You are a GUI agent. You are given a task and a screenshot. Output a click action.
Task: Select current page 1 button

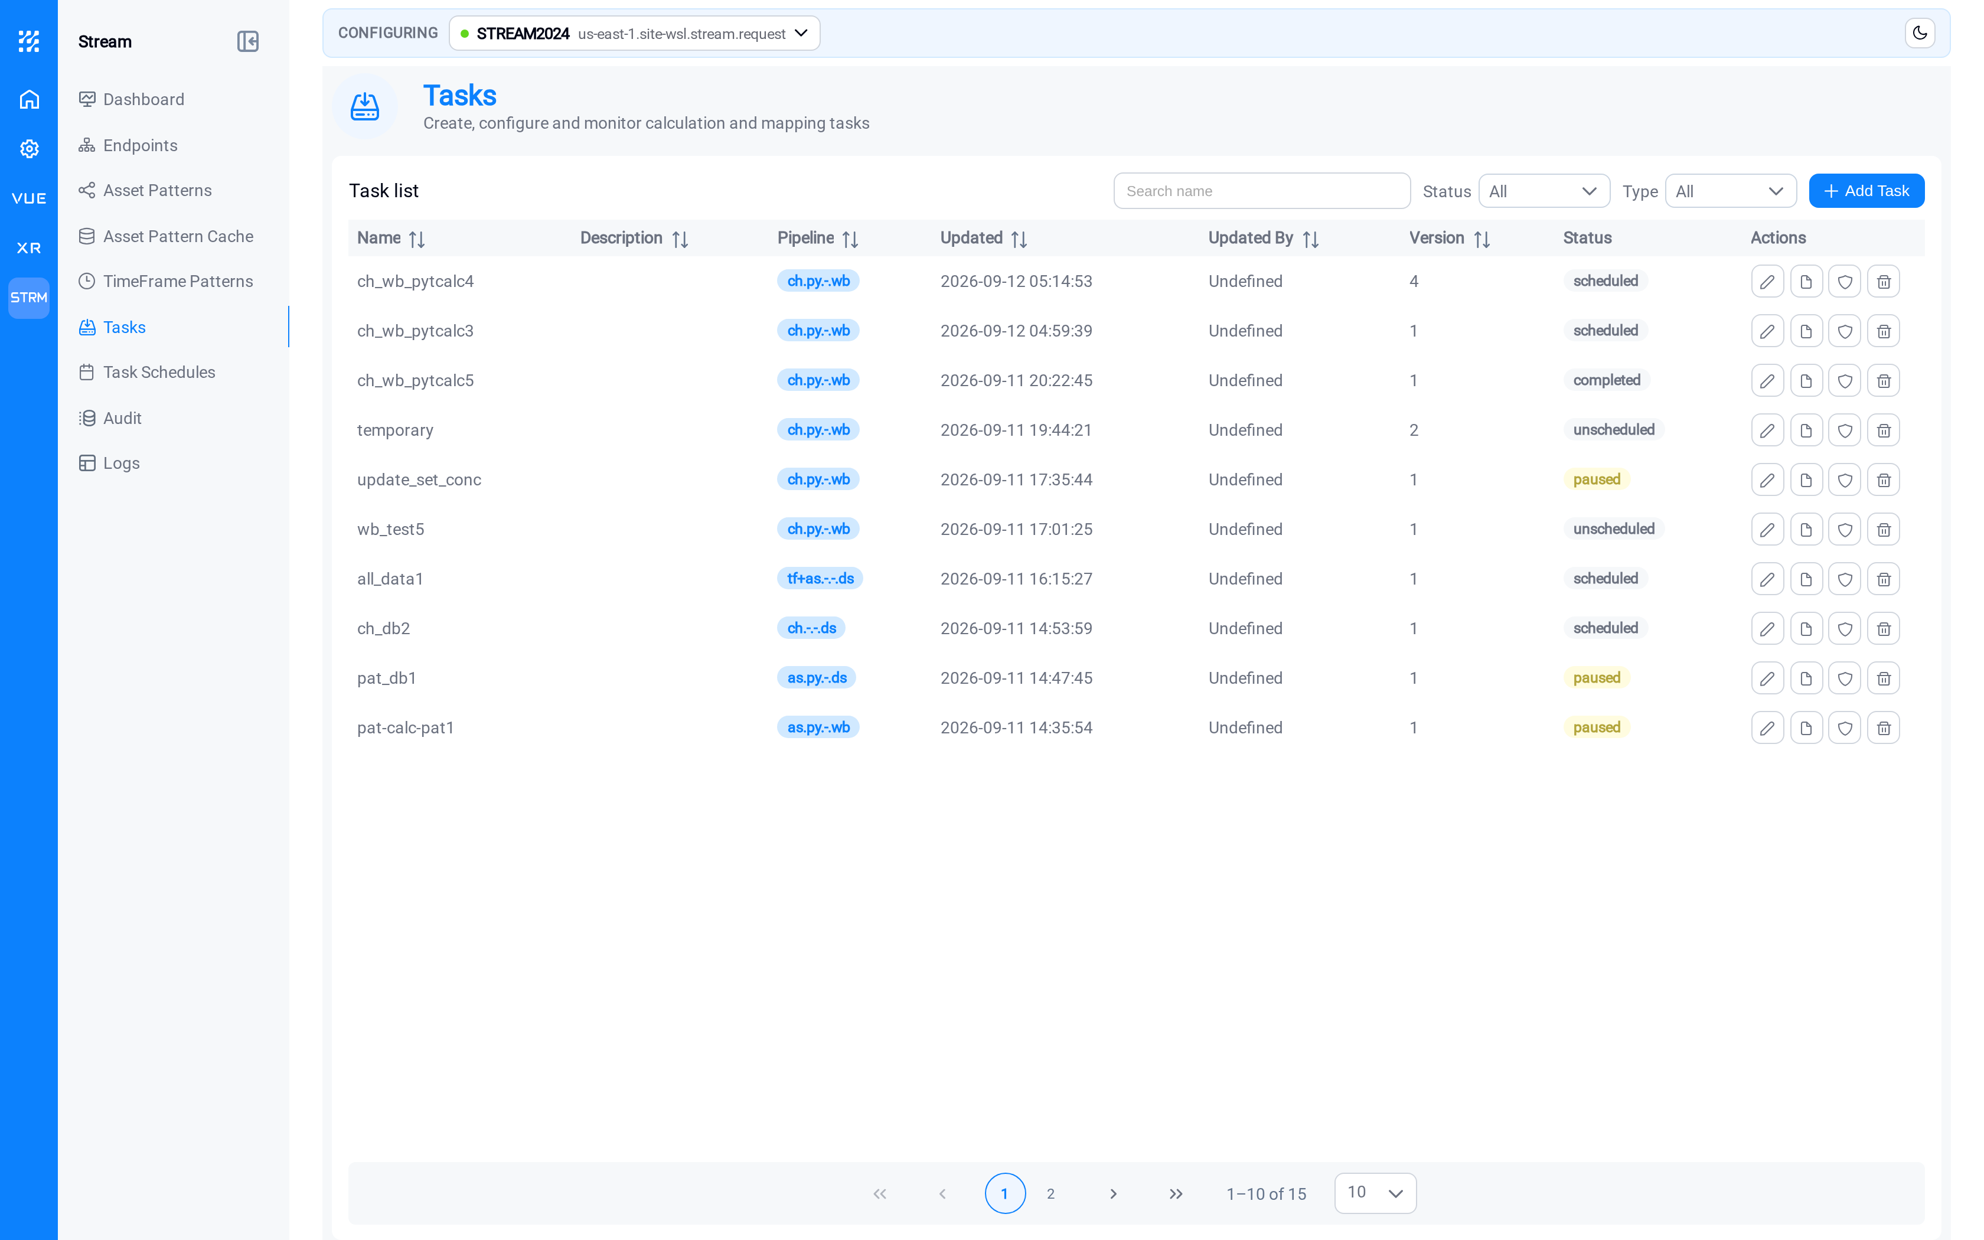(x=1004, y=1193)
